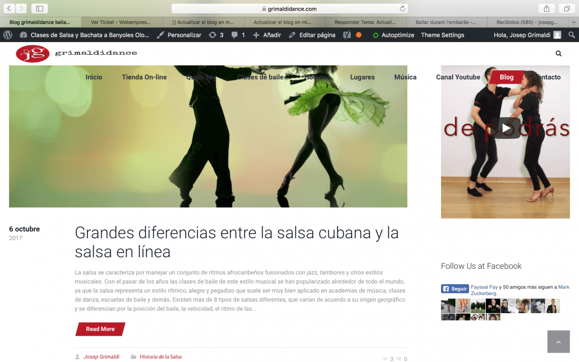Image resolution: width=579 pixels, height=362 pixels.
Task: Click the dancers featured post image
Action: coord(208,136)
